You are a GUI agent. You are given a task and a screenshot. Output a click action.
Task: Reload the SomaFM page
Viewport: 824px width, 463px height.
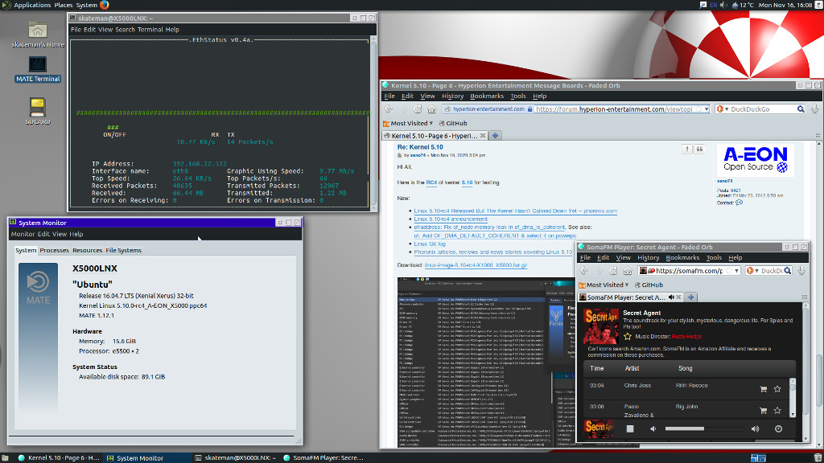click(613, 271)
